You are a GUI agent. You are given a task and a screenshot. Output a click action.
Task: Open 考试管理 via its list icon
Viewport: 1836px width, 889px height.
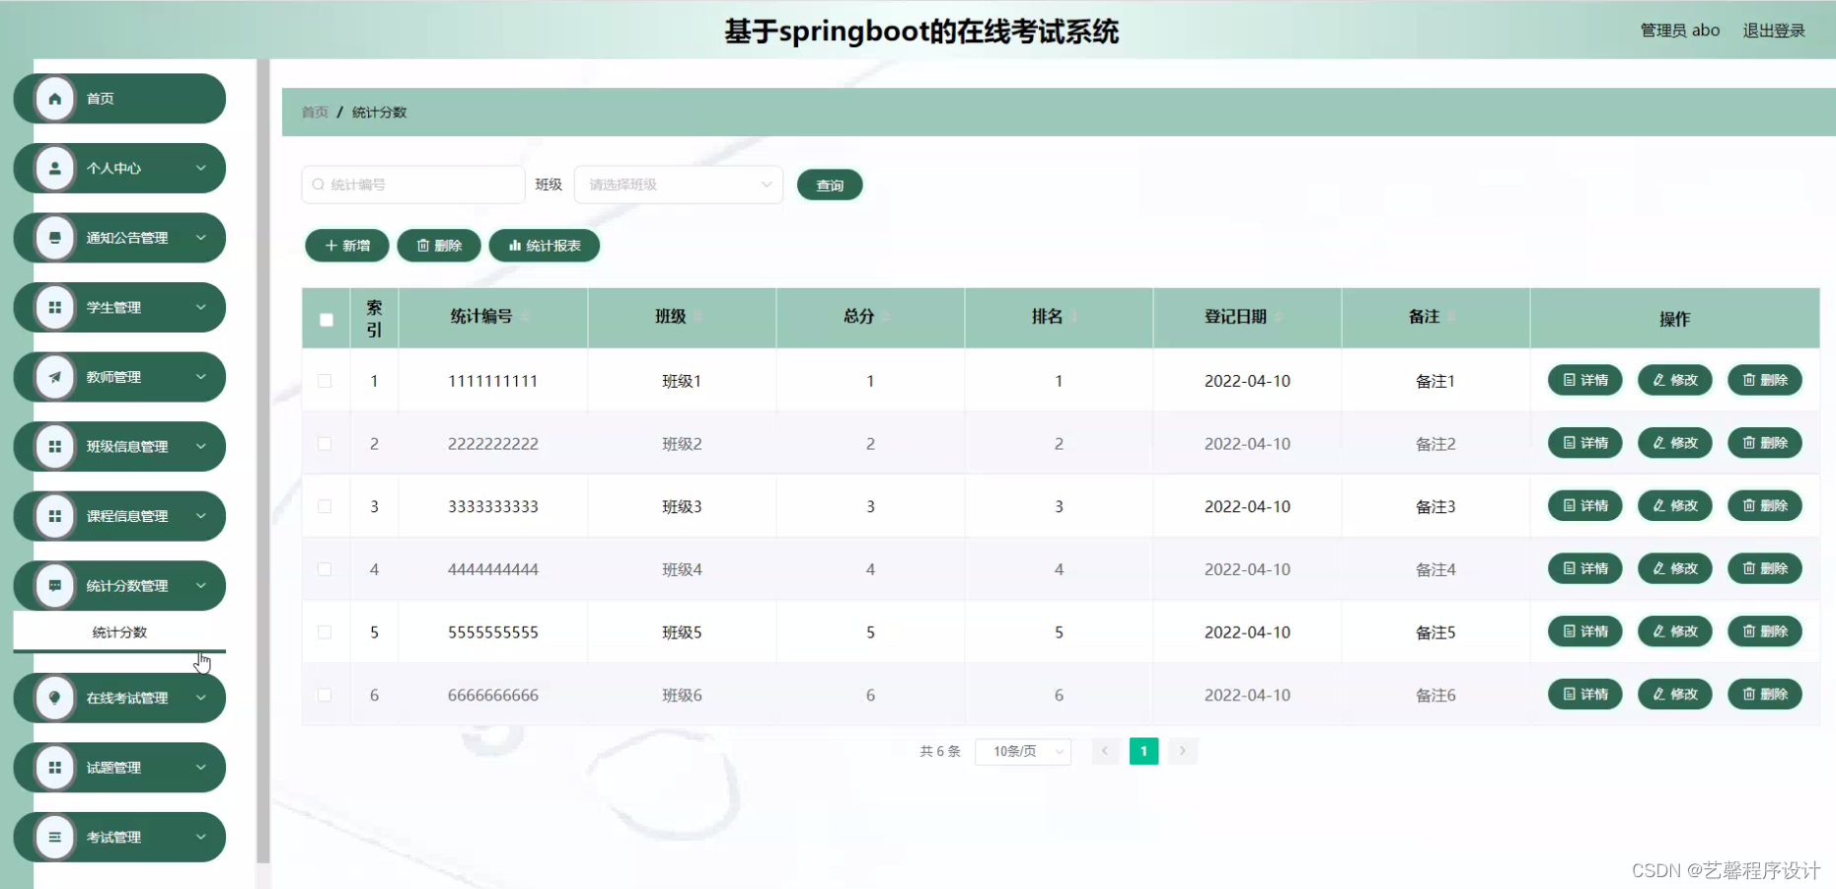pos(54,837)
